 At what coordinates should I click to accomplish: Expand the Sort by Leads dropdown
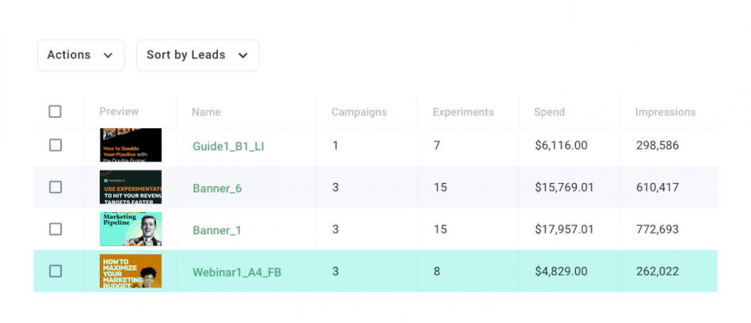coord(197,55)
